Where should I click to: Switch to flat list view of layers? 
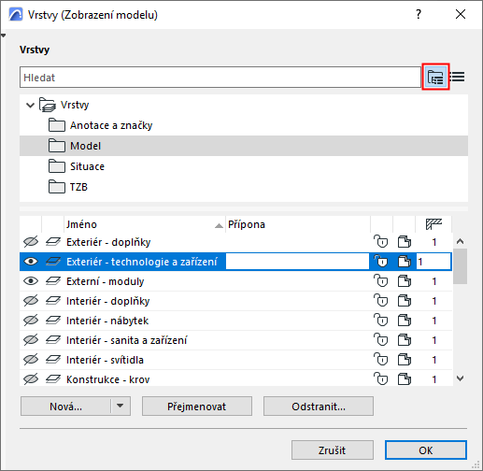point(458,77)
